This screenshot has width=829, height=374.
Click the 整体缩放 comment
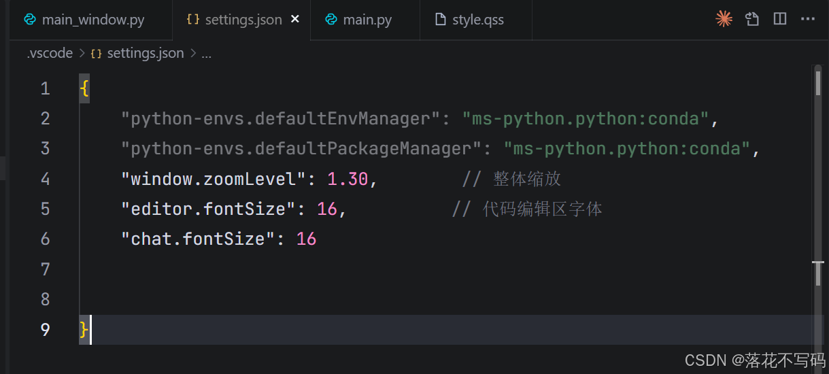[511, 179]
